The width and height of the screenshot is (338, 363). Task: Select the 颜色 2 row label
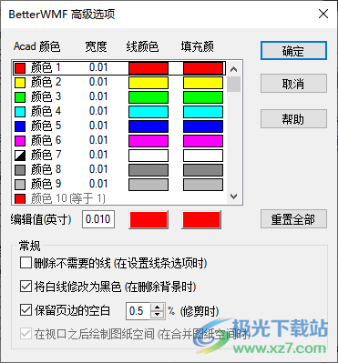(x=46, y=82)
